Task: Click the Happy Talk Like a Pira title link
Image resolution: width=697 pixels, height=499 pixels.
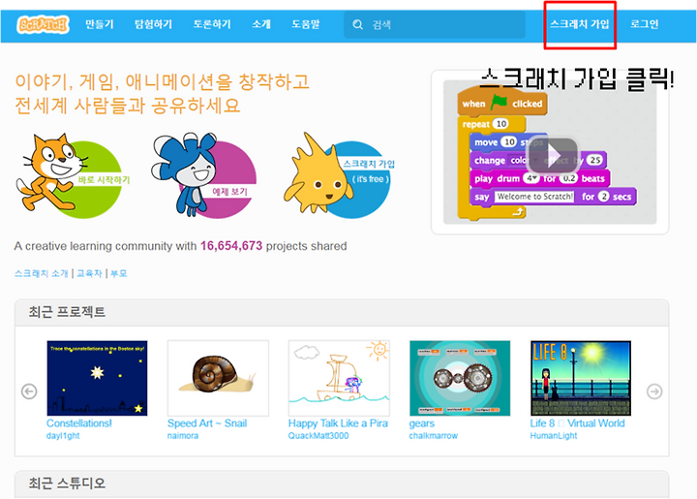Action: pos(338,423)
